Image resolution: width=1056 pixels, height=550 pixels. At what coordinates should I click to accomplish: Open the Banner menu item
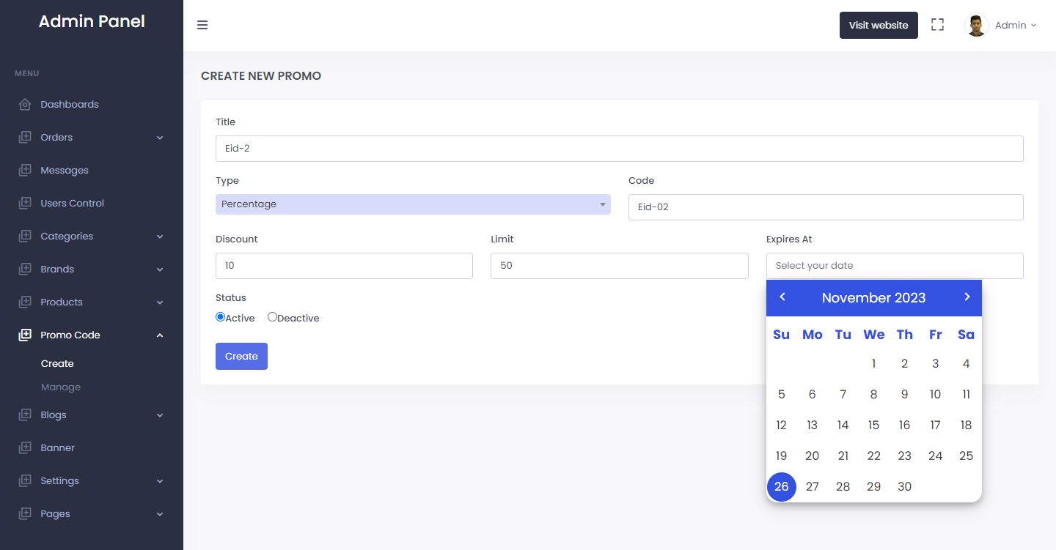(x=92, y=448)
